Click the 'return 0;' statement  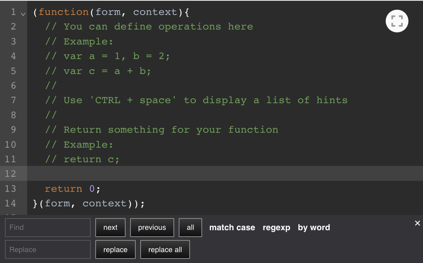[x=73, y=189]
